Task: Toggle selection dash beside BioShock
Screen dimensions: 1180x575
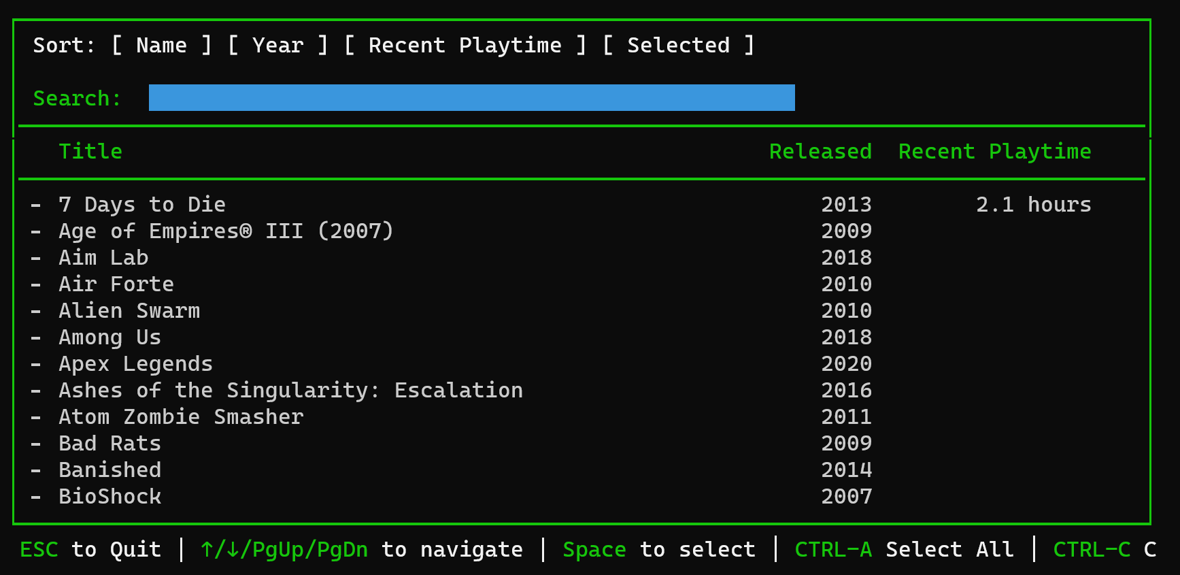Action: pos(36,497)
